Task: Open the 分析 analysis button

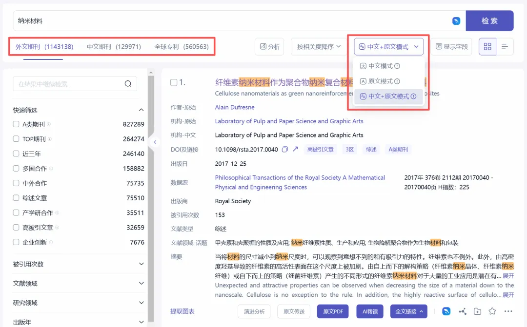Action: 269,47
